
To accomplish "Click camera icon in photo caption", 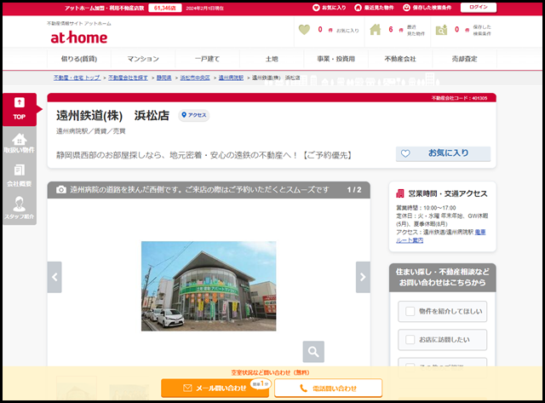I will (x=61, y=189).
